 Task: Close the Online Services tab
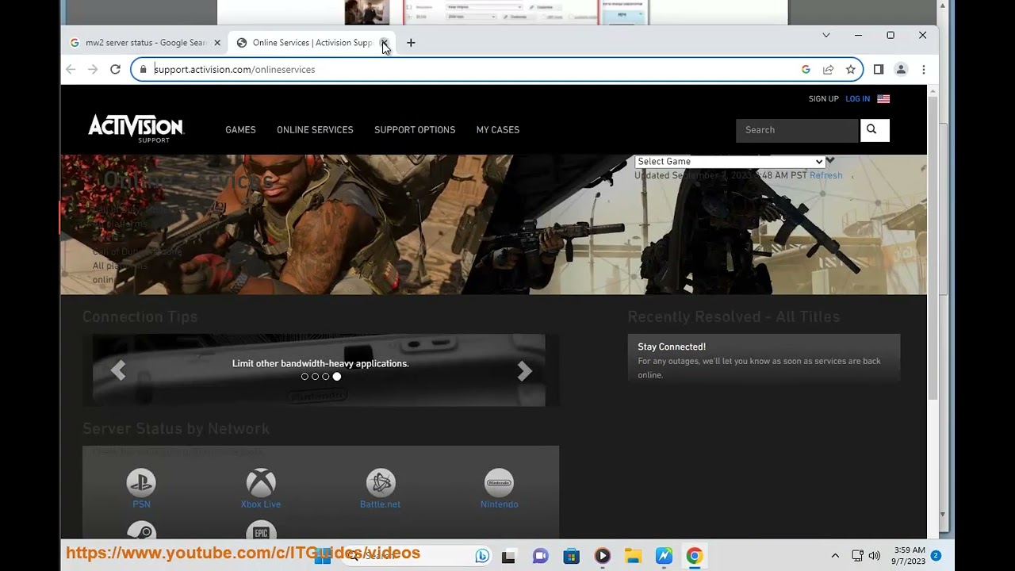click(x=384, y=43)
